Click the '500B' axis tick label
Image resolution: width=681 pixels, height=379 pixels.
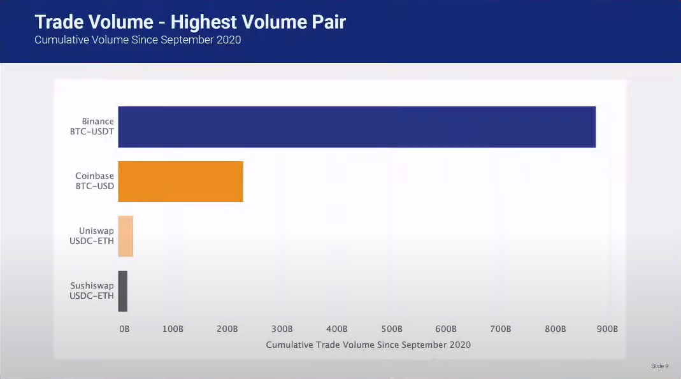[x=392, y=329]
